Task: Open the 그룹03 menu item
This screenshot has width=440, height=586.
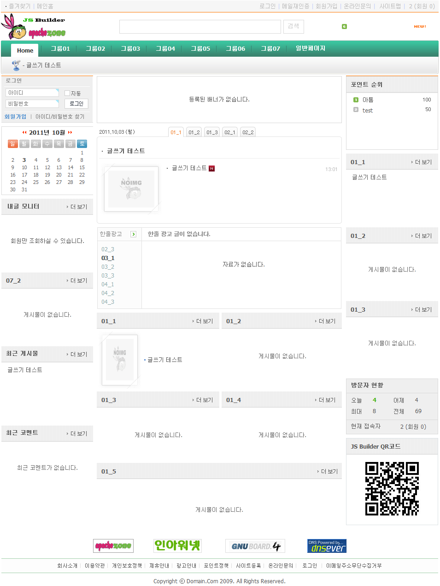Action: [130, 48]
